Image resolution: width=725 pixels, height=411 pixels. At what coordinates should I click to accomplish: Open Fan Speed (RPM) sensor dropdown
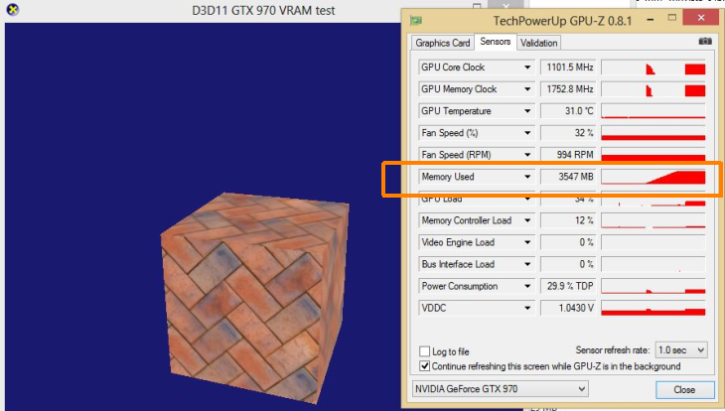[x=527, y=155]
